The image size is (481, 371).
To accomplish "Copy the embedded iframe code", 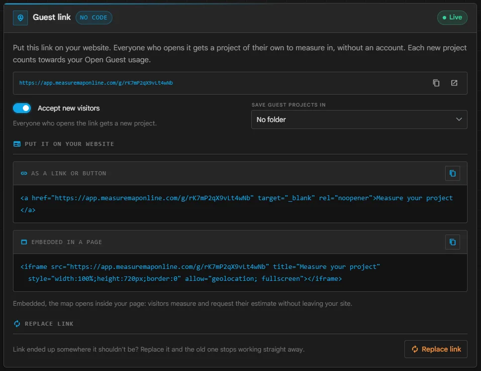I will click(x=453, y=243).
